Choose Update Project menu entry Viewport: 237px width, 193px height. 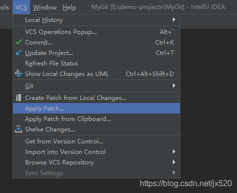coord(96,53)
